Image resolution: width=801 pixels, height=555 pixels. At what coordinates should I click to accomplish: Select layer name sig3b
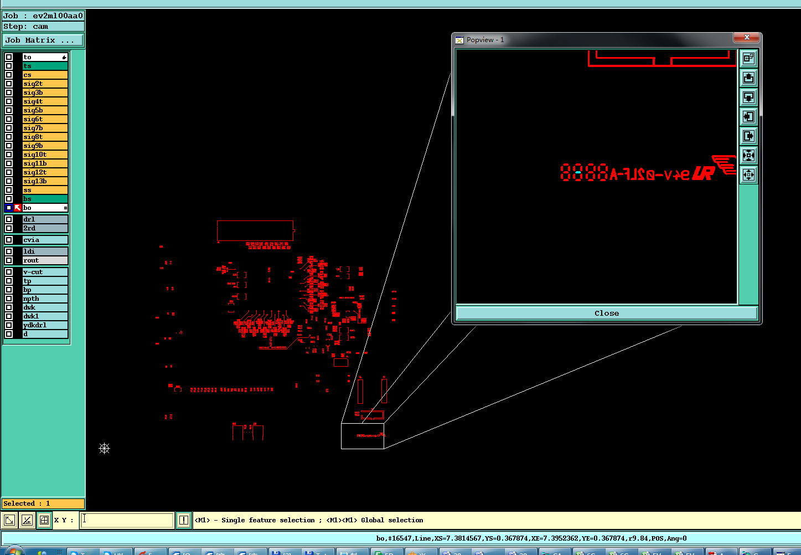[x=45, y=92]
